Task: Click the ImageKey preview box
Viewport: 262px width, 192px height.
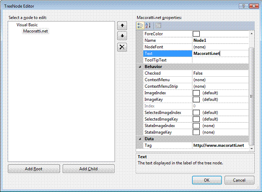Action: coord(196,99)
